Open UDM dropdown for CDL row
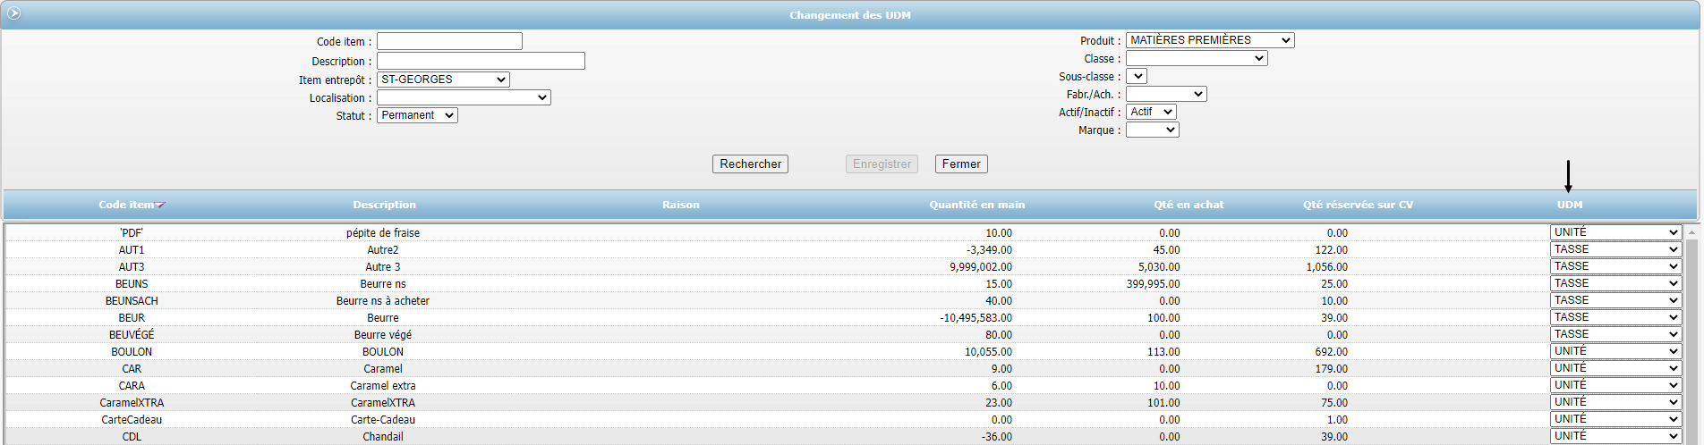Screen dimensions: 1704x445 (x=1615, y=436)
